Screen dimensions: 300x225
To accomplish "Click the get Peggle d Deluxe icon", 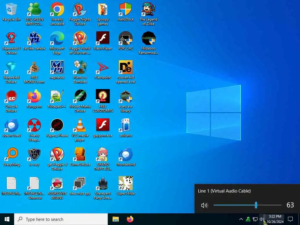I will tap(57, 154).
